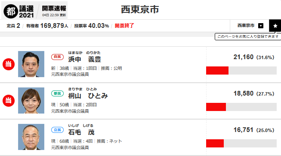Click the vote bar for 18,580 votes

[x=241, y=107]
